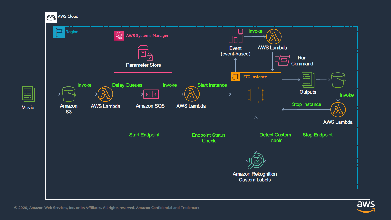
Task: Select the Amazon SQS queue icon
Action: [151, 94]
